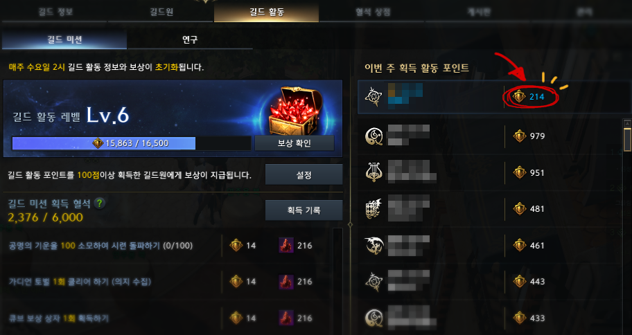Click the green question mark help icon
This screenshot has height=335, width=632.
[x=99, y=203]
